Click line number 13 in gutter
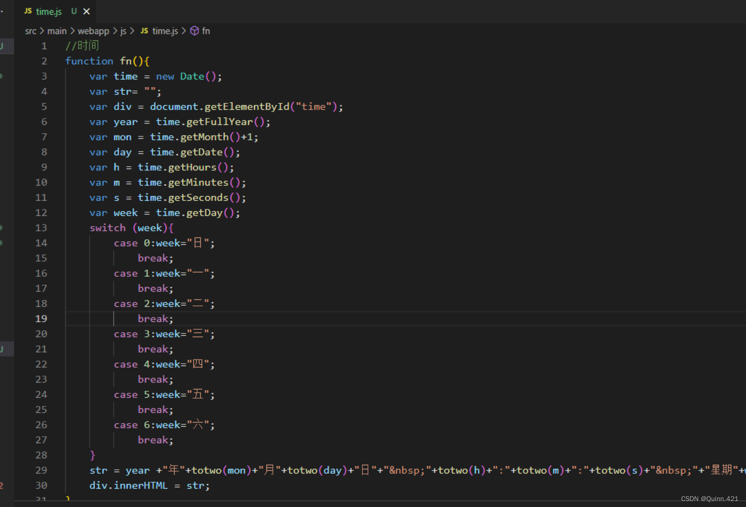 point(41,228)
